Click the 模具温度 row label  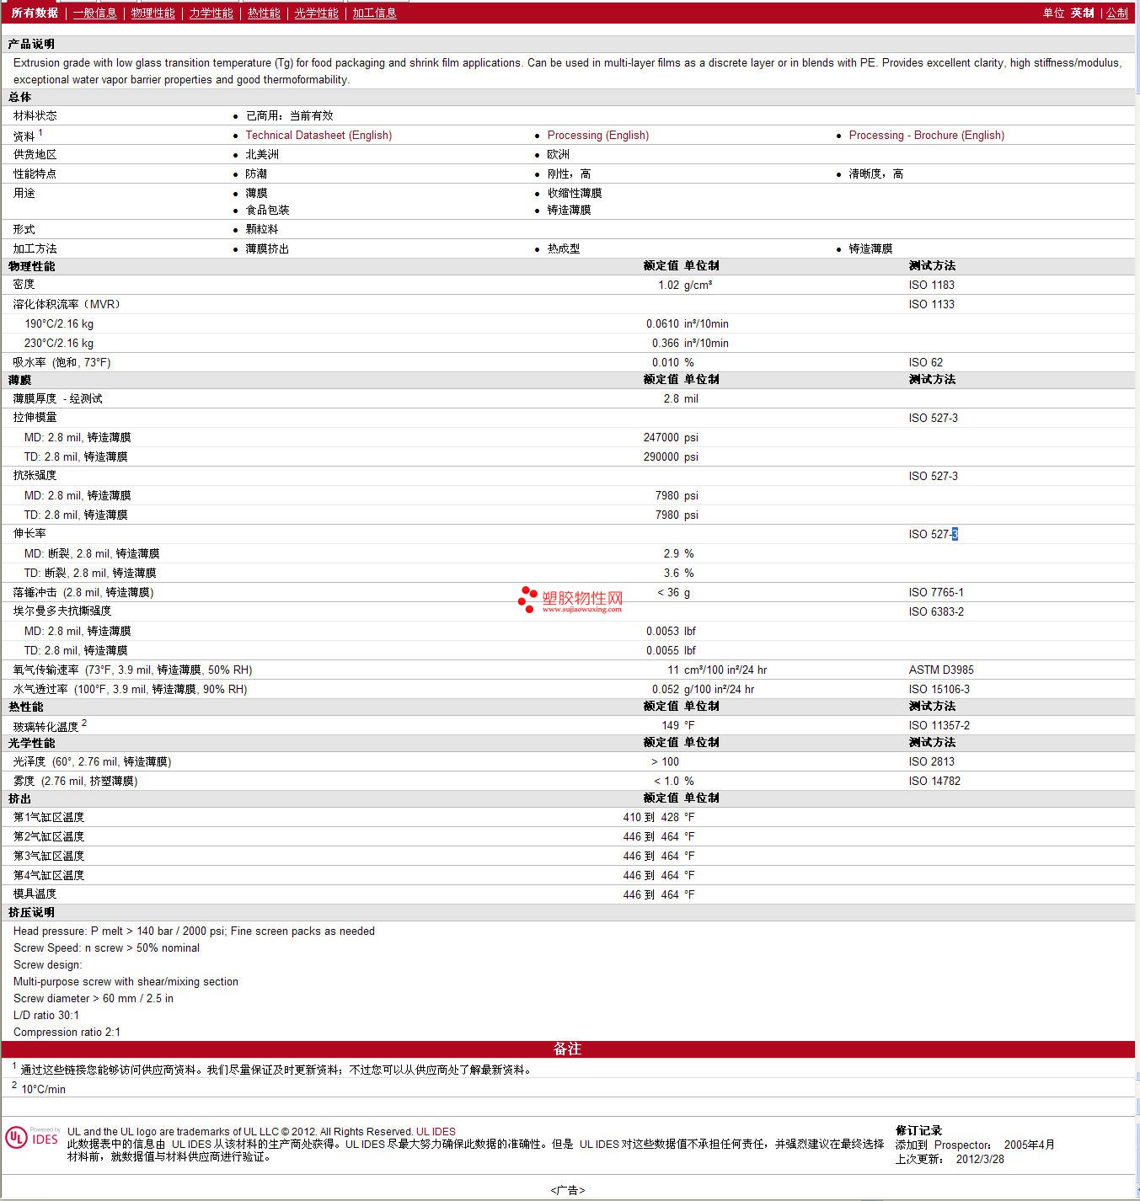[35, 894]
